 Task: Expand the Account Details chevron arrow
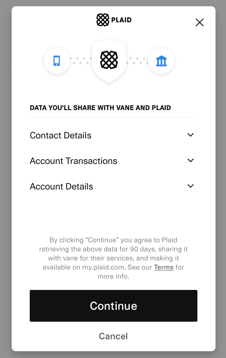click(x=191, y=186)
